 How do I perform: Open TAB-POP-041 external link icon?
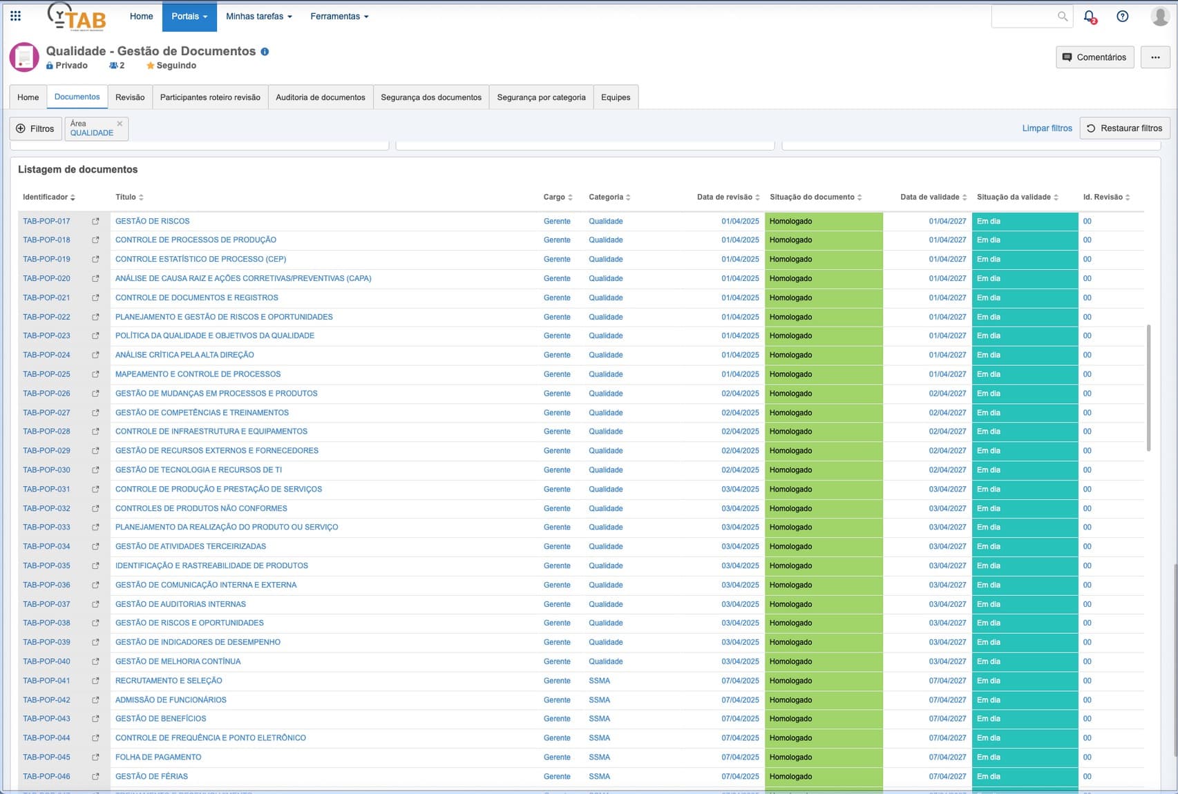click(x=95, y=681)
